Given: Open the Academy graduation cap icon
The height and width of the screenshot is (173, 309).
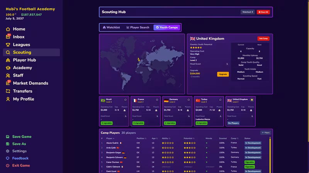Looking at the screenshot, I should point(8,68).
